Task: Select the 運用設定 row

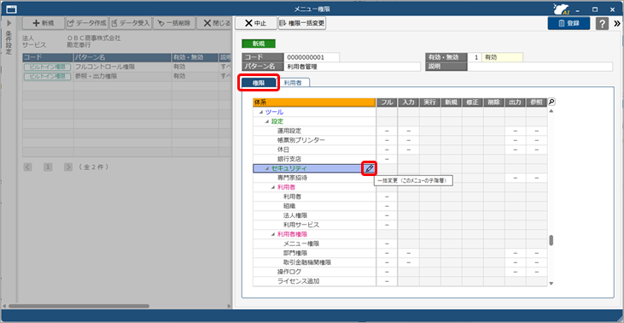Action: point(314,131)
